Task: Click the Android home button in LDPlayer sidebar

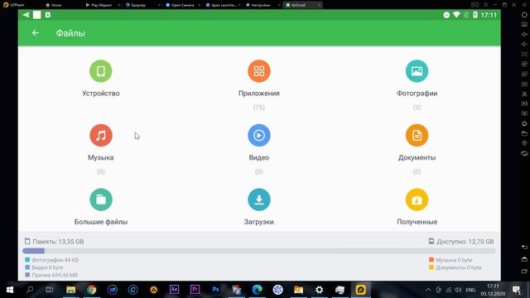Action: pyautogui.click(x=524, y=259)
